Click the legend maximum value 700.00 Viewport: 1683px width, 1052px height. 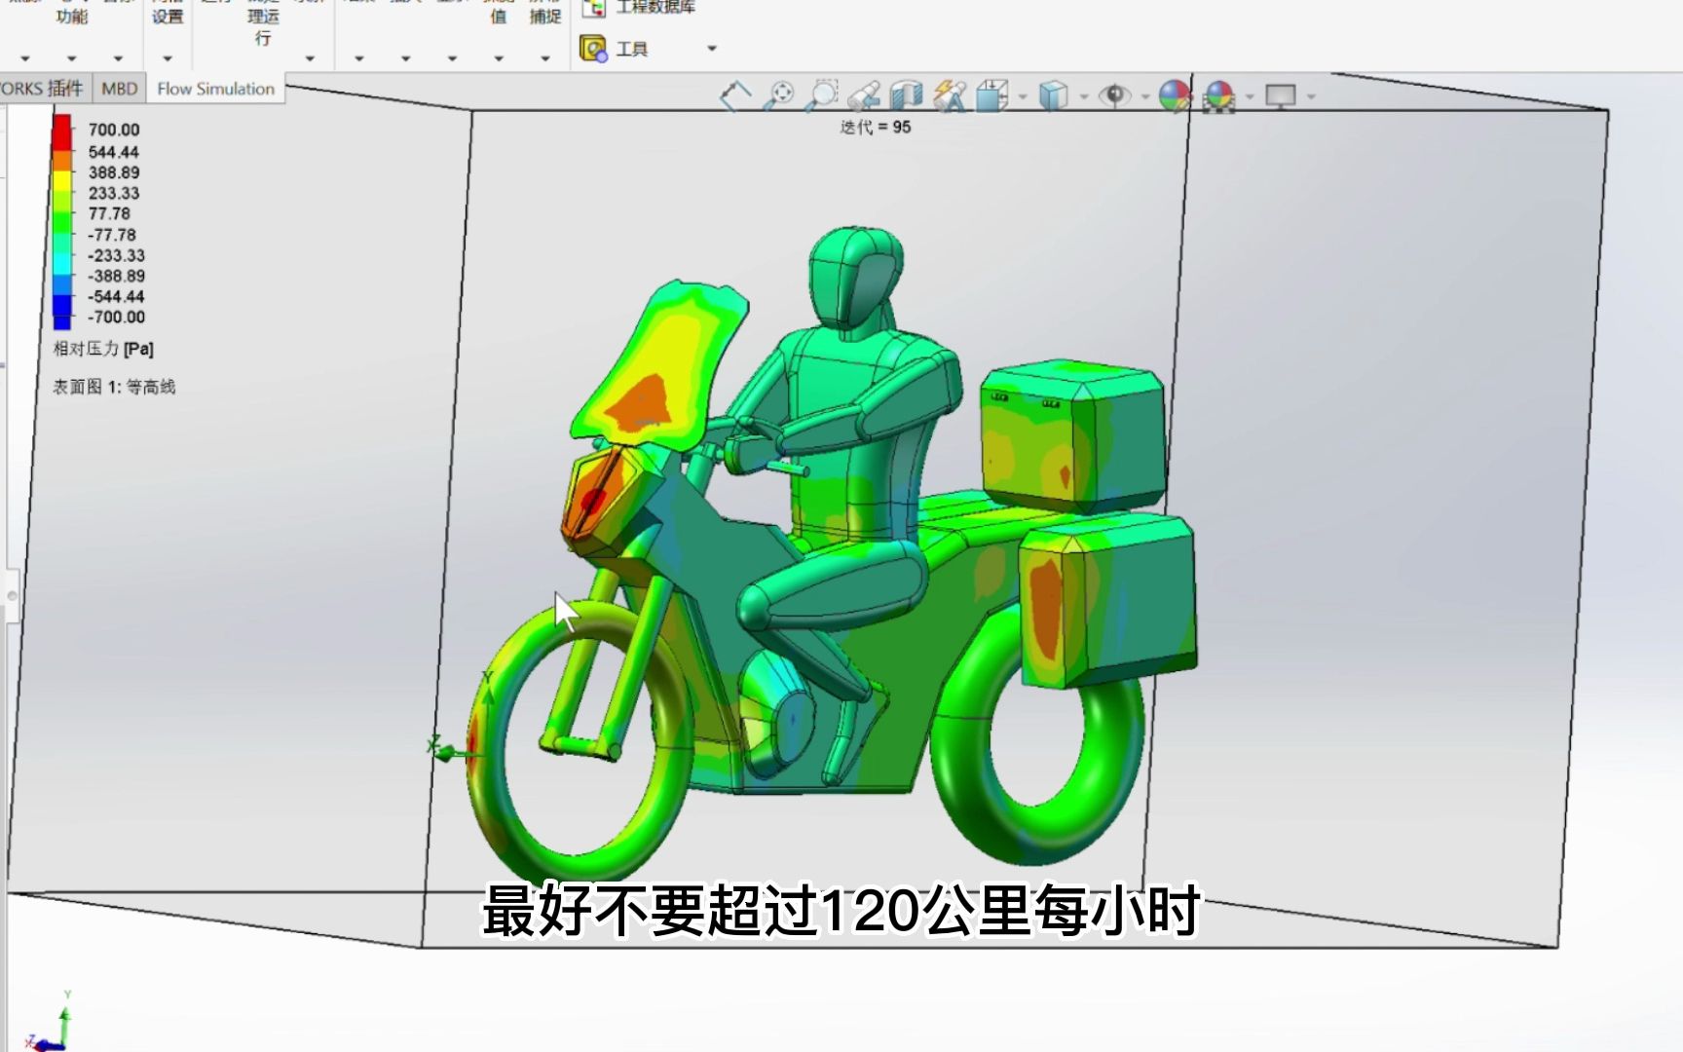point(114,130)
